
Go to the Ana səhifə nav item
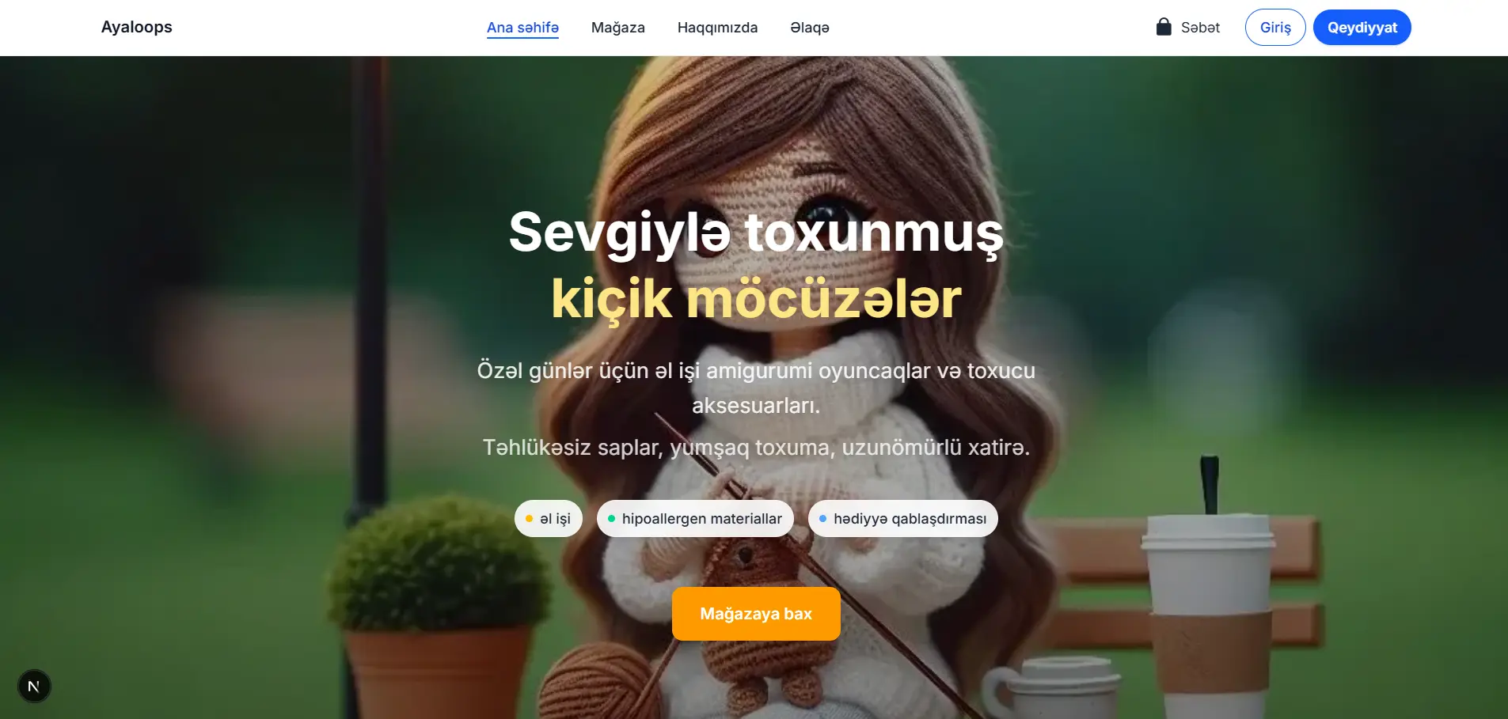tap(522, 28)
